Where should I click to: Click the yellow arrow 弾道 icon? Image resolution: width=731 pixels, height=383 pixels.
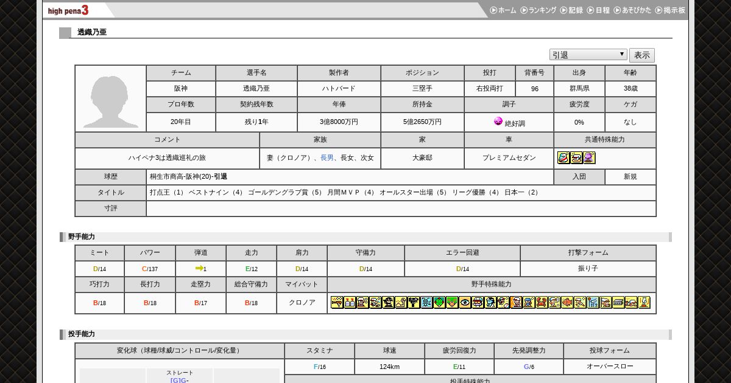pyautogui.click(x=199, y=268)
